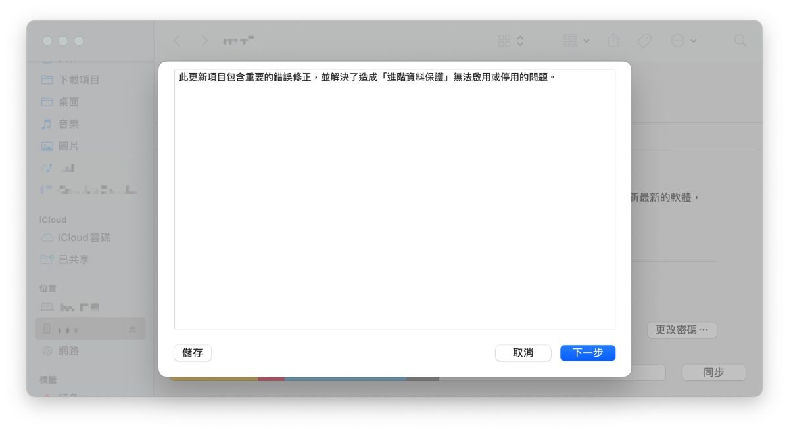Click the Back navigation arrow
The height and width of the screenshot is (435, 789).
pos(176,41)
